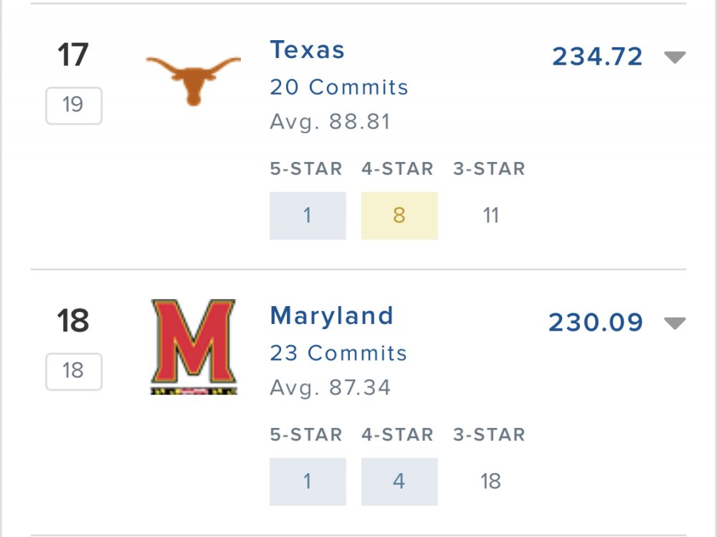Click Maryland's 230.09 points score
This screenshot has width=717, height=537.
596,323
